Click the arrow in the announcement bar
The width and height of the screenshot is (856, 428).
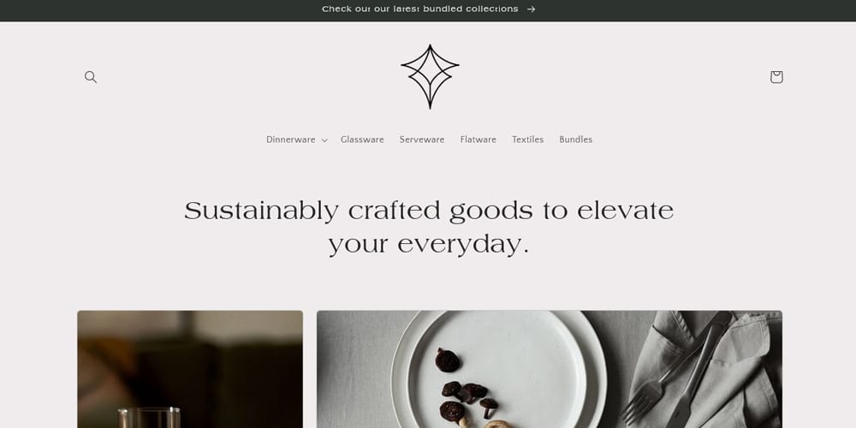(532, 9)
